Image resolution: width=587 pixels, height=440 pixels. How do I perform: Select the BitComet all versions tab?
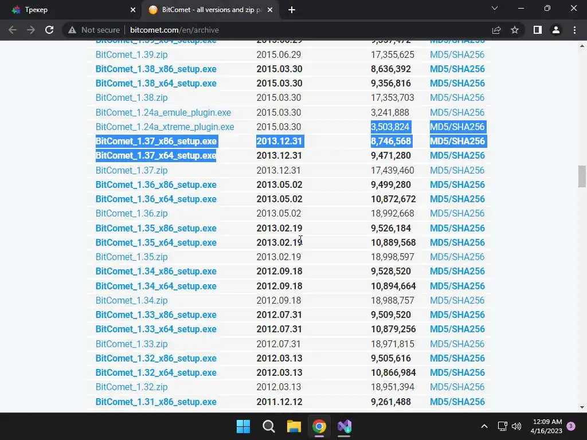(x=211, y=10)
